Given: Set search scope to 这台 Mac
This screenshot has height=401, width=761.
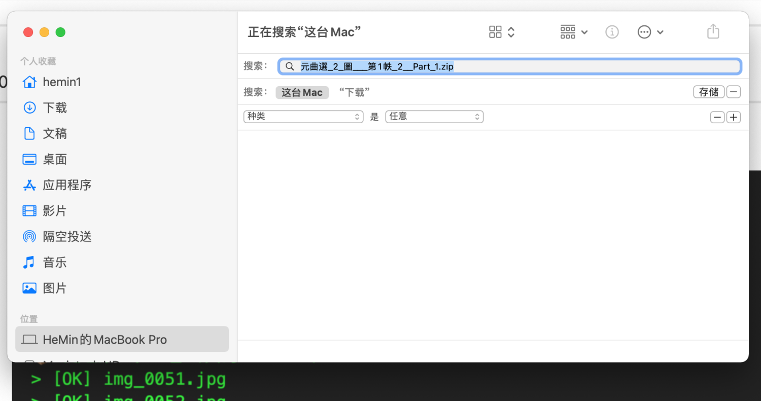Looking at the screenshot, I should point(302,92).
